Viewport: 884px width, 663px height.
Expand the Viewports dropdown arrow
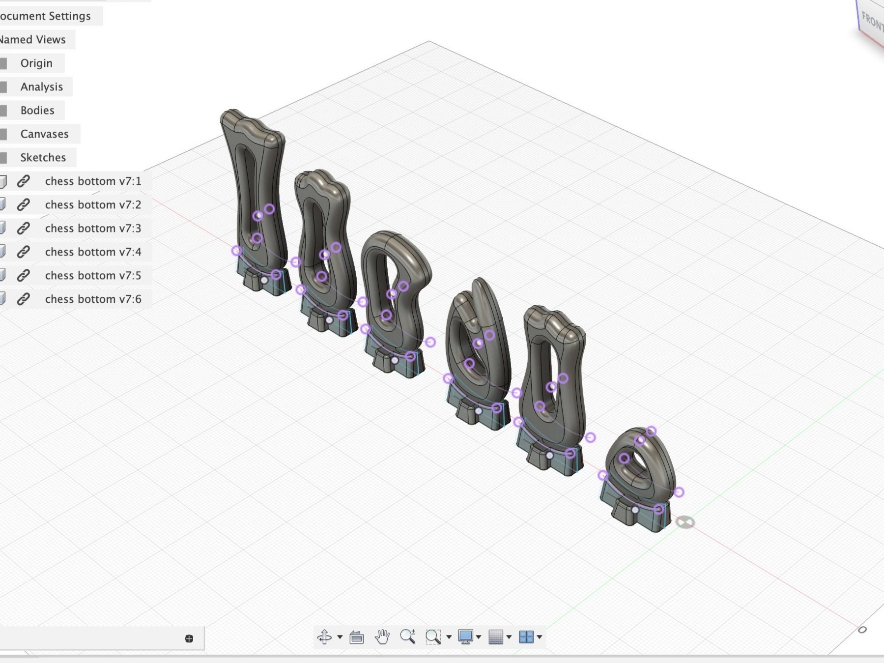540,637
